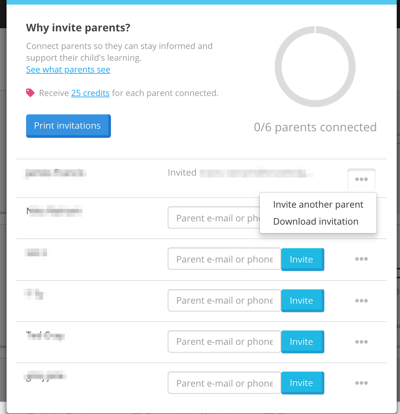Click Invite button in last student row
This screenshot has width=400, height=414.
(302, 383)
